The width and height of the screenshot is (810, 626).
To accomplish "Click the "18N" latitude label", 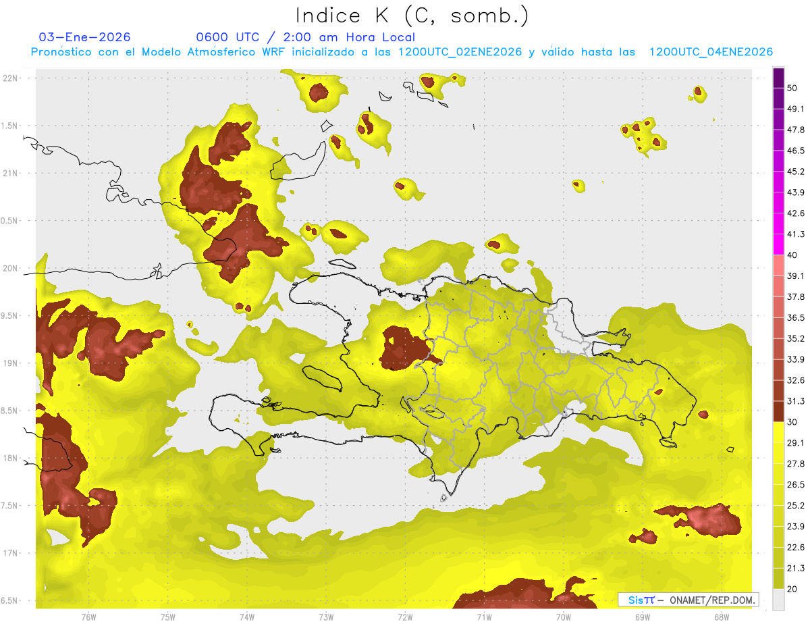I will [10, 459].
